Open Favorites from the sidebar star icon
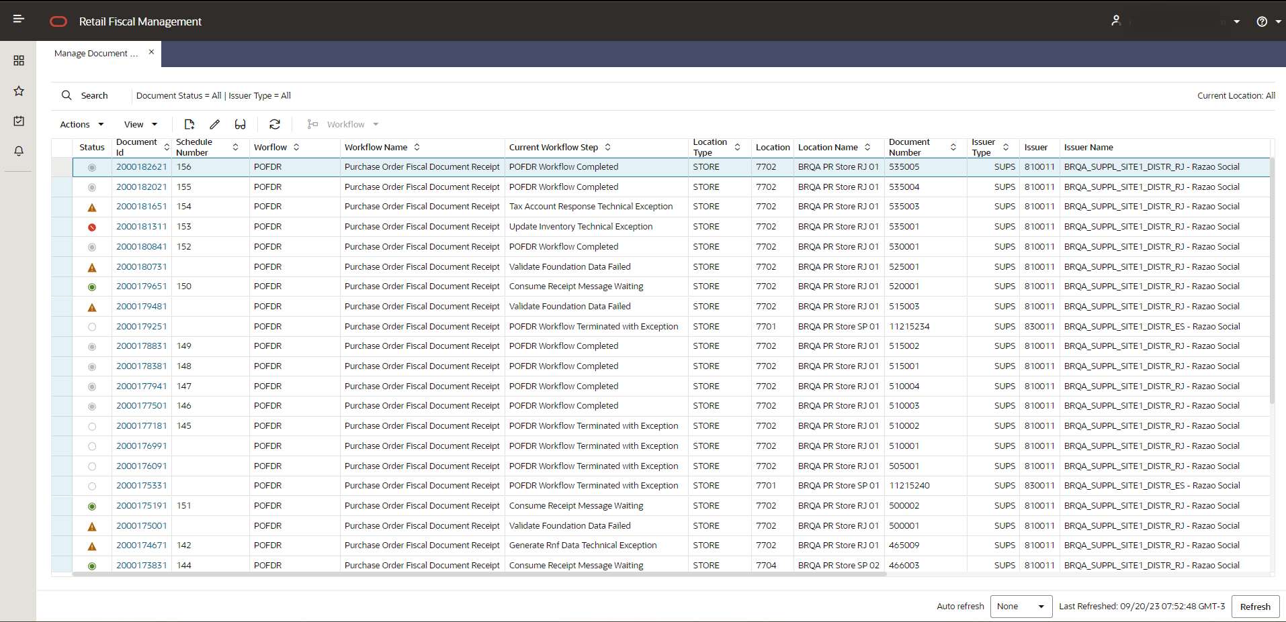 (x=18, y=91)
